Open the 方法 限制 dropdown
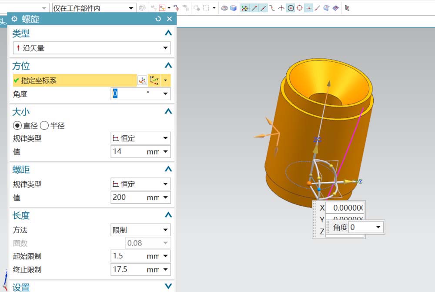The image size is (435, 292). (x=141, y=230)
